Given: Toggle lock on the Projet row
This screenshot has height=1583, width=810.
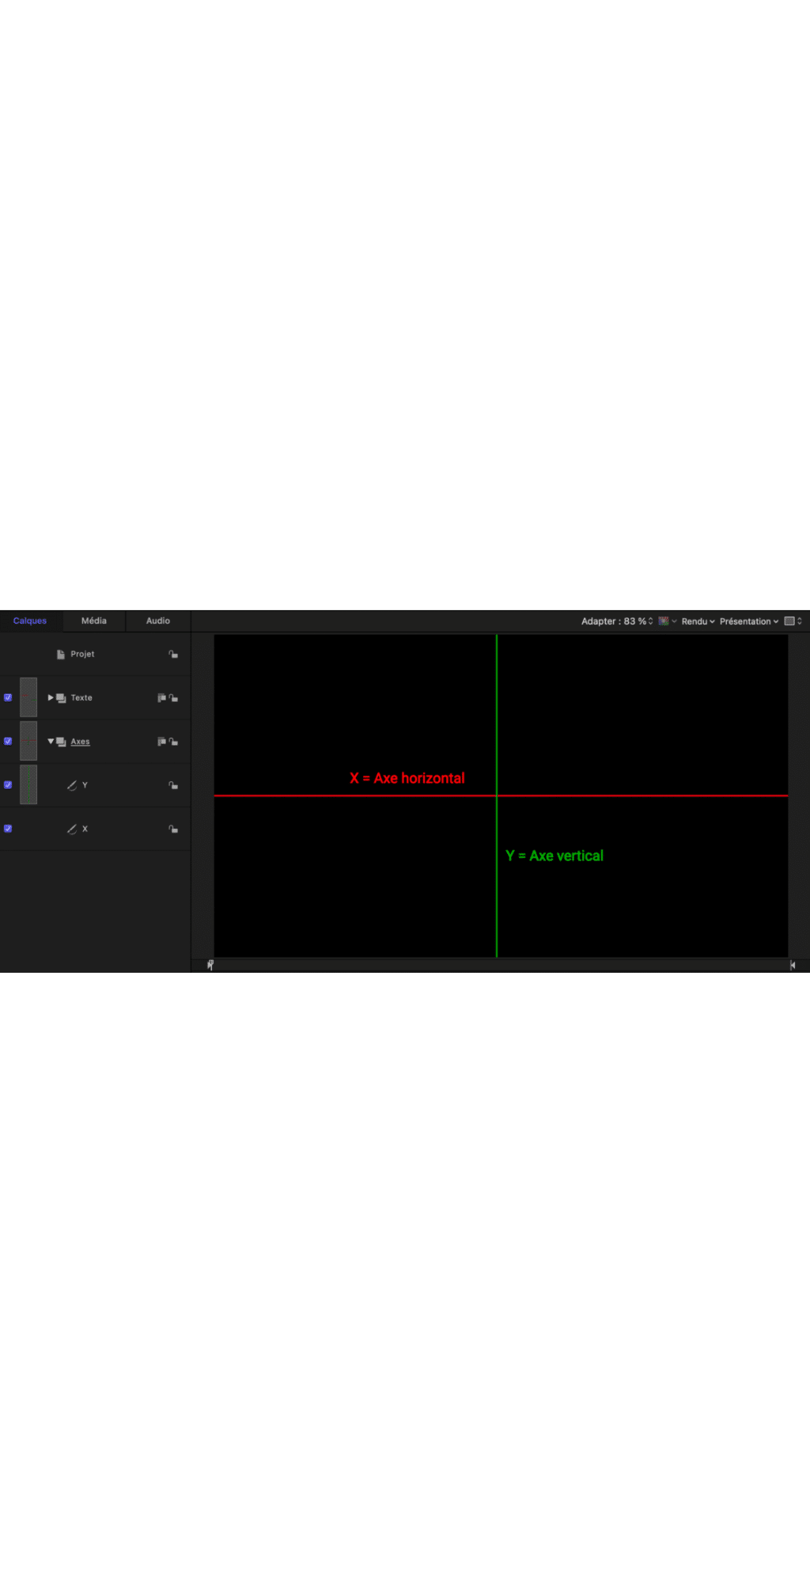Looking at the screenshot, I should 173,654.
